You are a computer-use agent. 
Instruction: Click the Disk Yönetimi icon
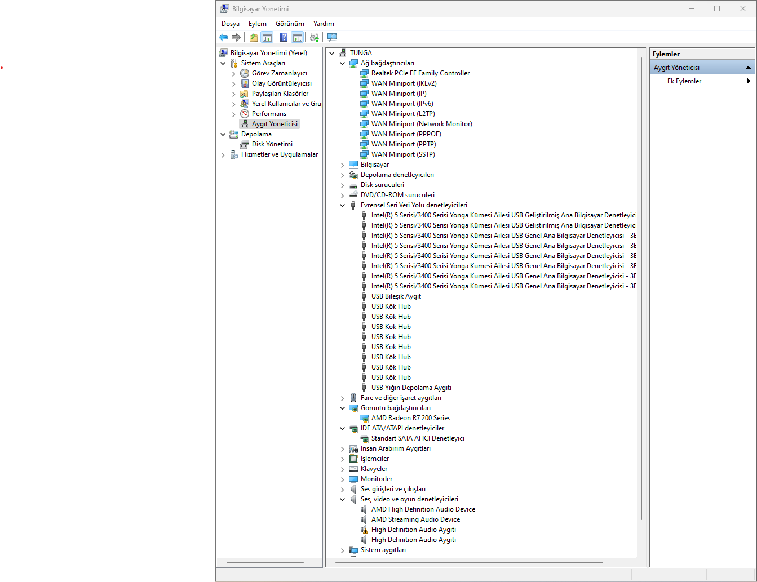tap(245, 144)
